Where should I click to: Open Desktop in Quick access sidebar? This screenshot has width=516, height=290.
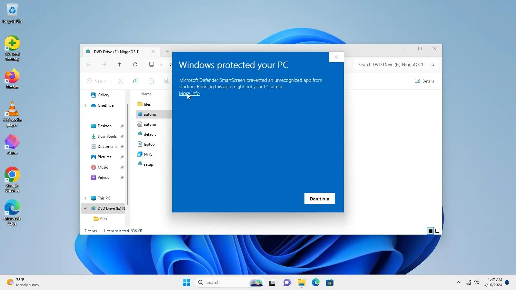pyautogui.click(x=101, y=126)
